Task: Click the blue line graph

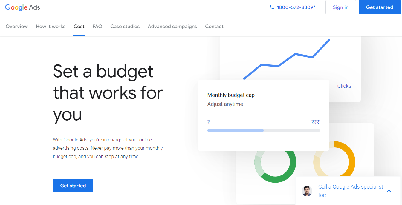Action: tap(287, 59)
